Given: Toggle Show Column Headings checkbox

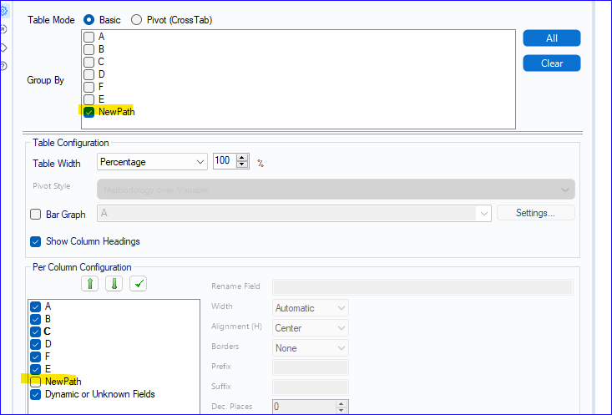Looking at the screenshot, I should [x=36, y=241].
